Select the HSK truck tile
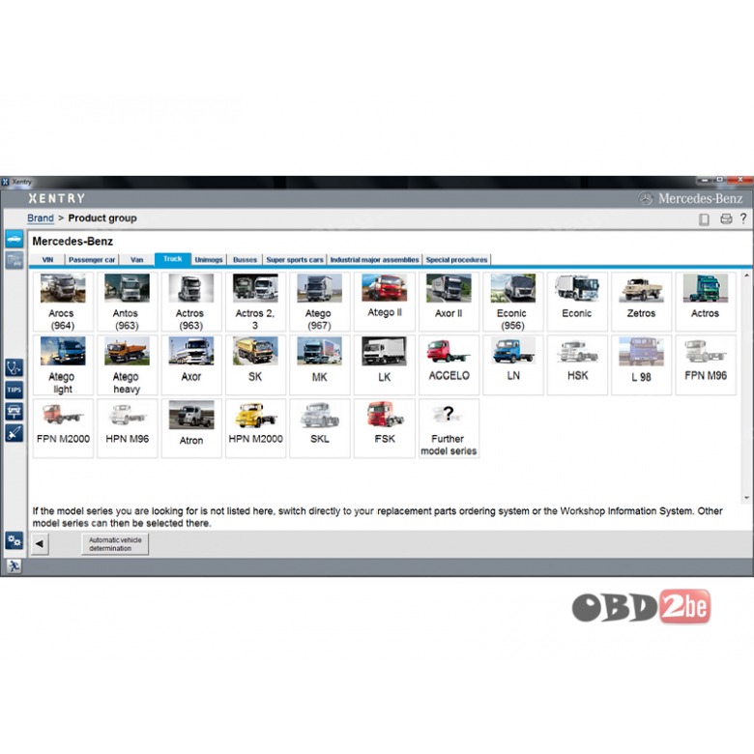 click(x=577, y=365)
